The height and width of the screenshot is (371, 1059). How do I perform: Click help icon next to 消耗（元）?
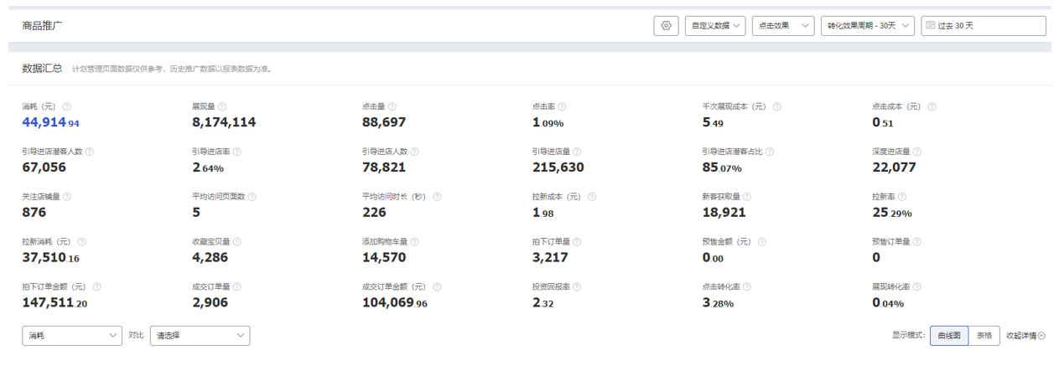coord(67,106)
